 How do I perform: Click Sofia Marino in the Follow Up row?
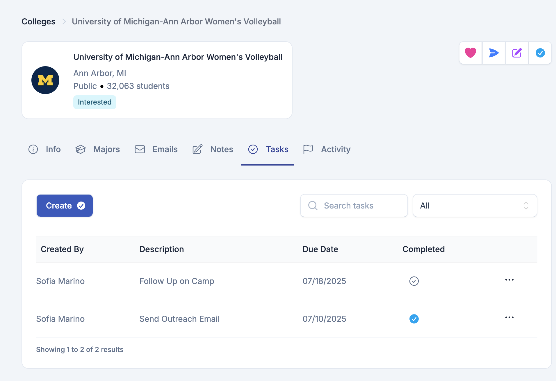[60, 281]
